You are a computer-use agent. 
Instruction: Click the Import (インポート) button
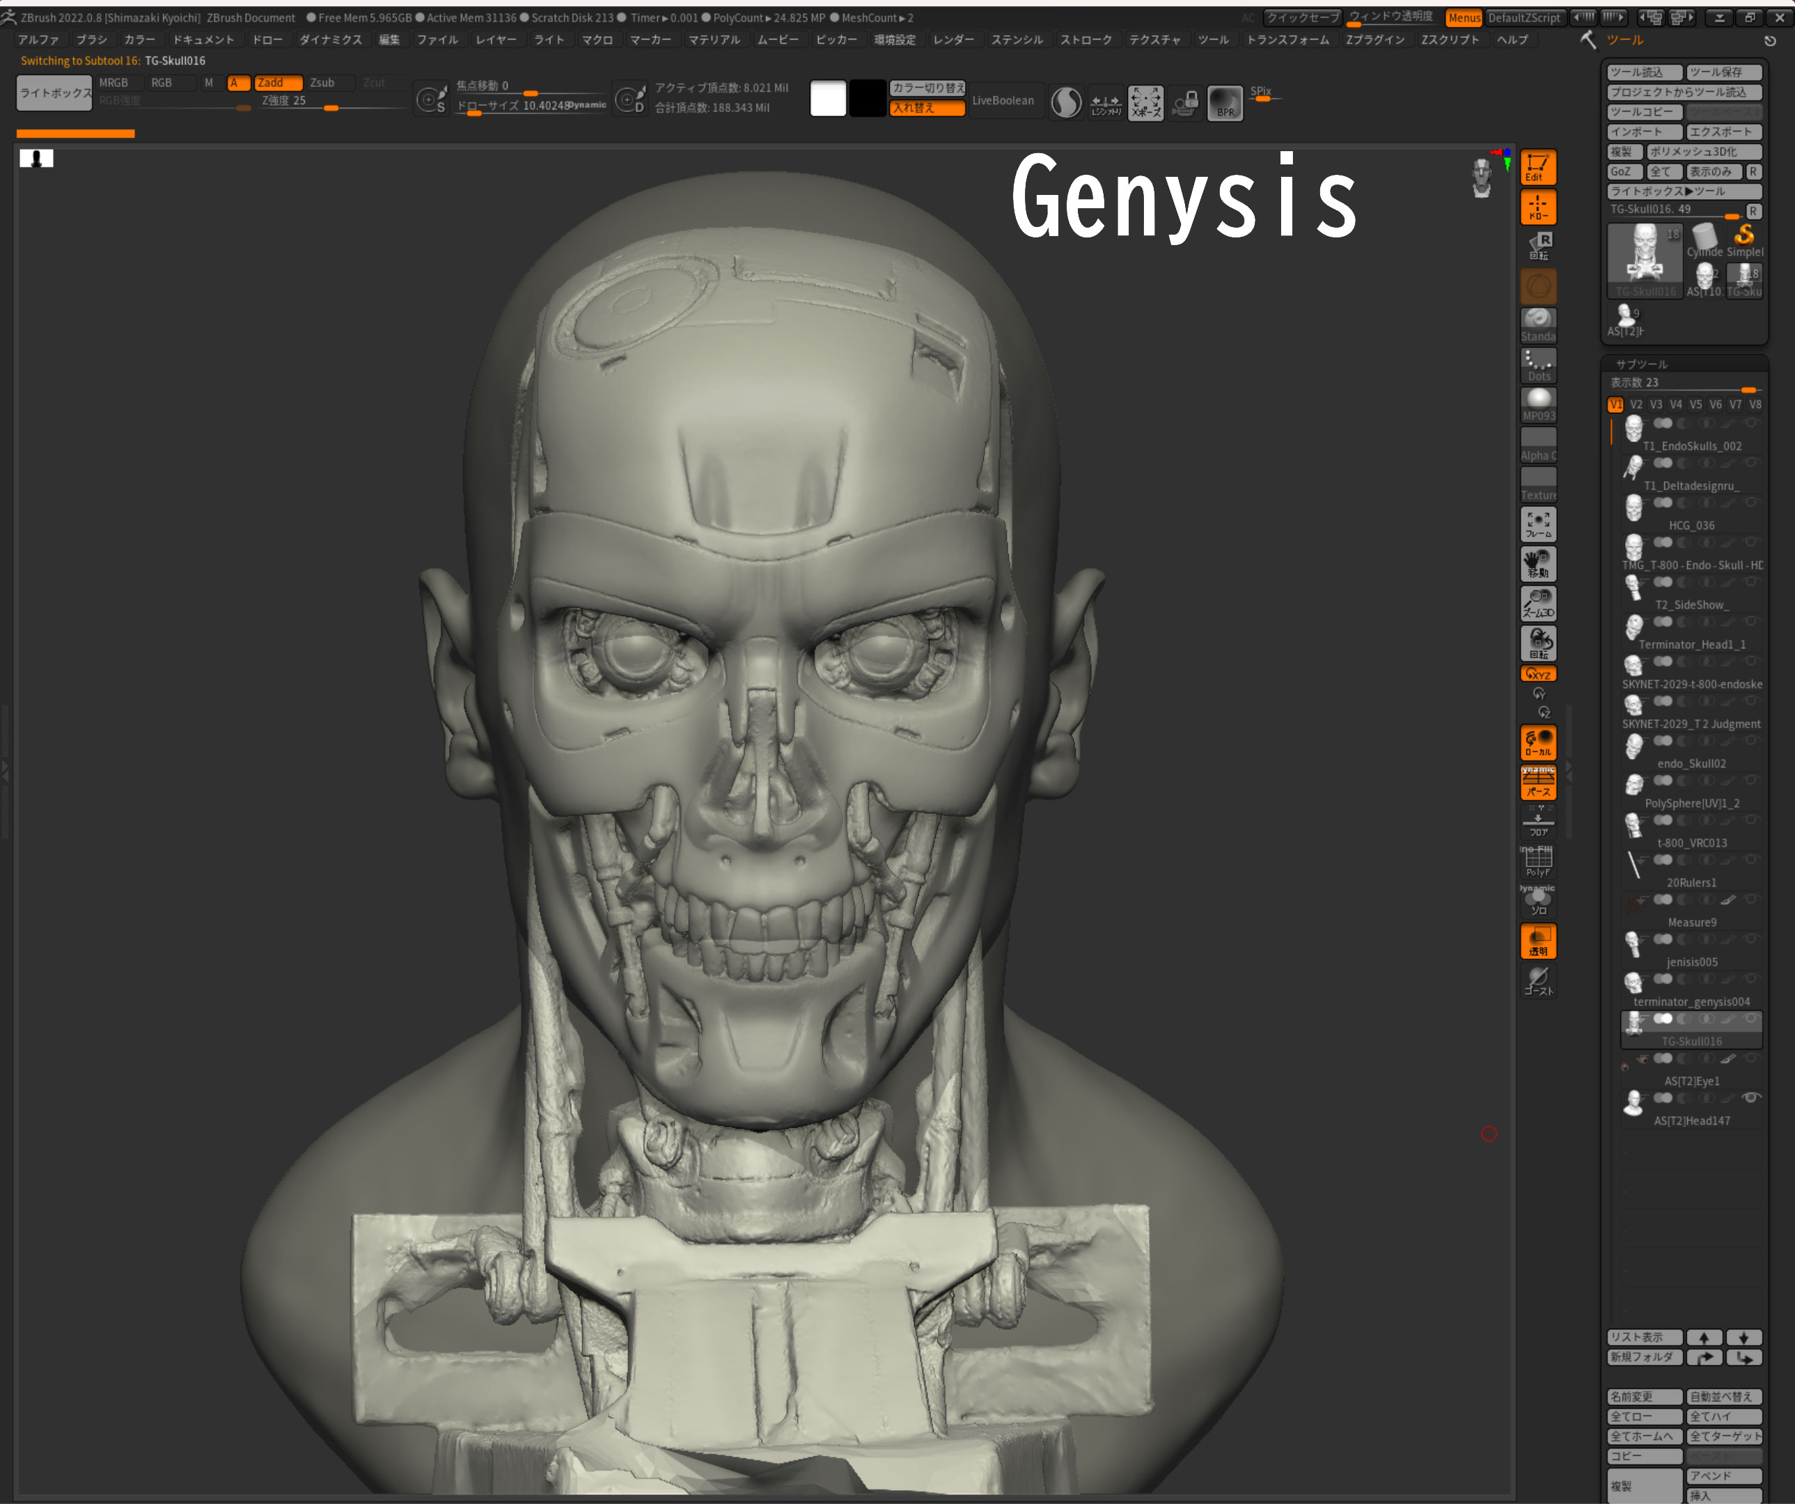[x=1645, y=132]
